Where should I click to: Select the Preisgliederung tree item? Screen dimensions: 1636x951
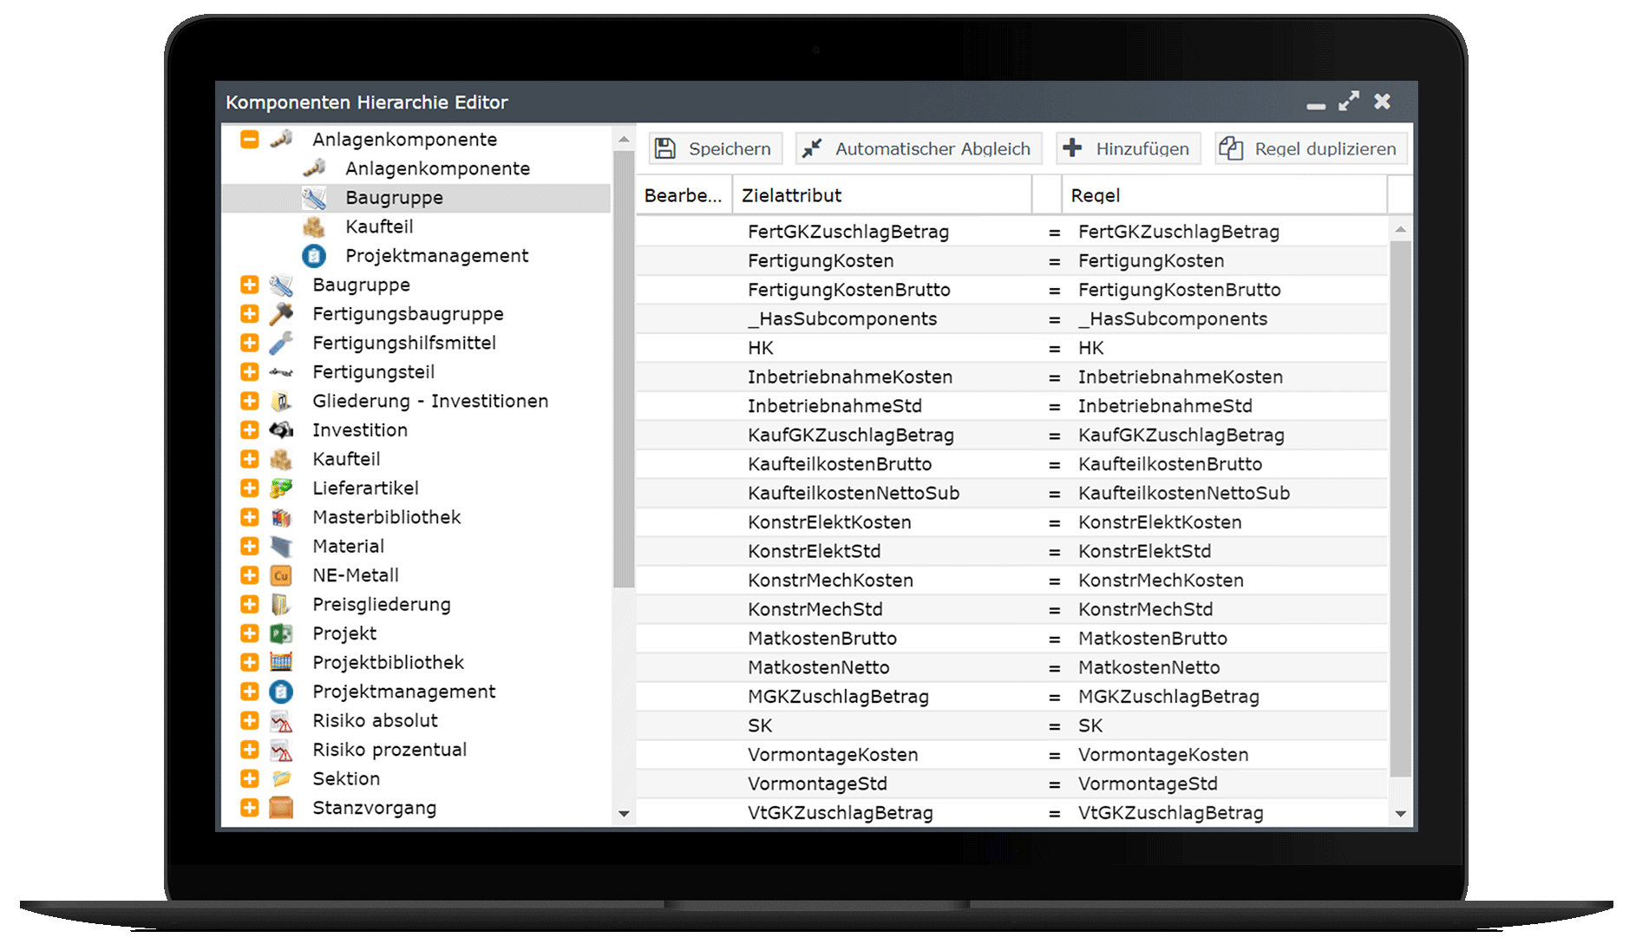click(381, 605)
